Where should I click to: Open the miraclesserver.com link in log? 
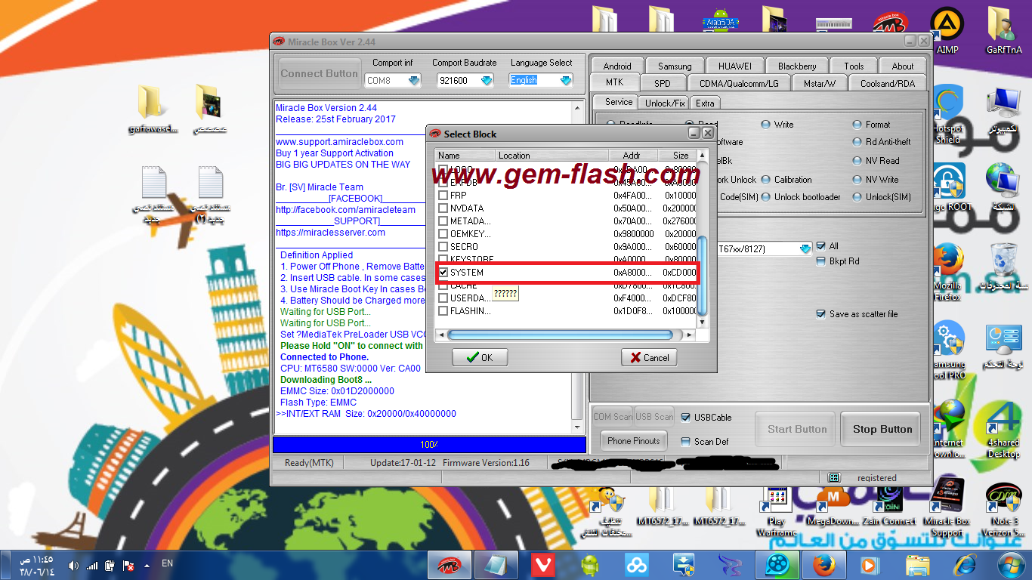pyautogui.click(x=330, y=233)
